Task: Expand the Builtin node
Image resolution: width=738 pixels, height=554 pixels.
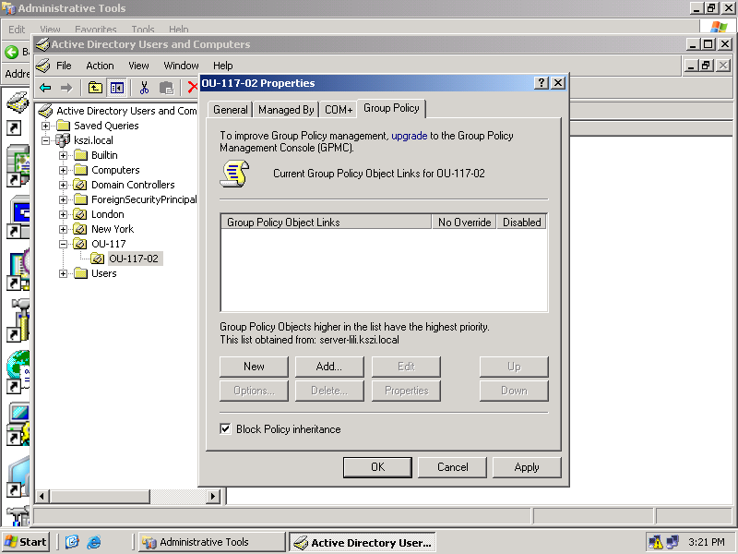Action: tap(63, 155)
